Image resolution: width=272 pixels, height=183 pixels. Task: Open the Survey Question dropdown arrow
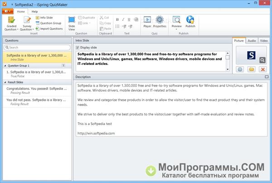tap(33, 29)
